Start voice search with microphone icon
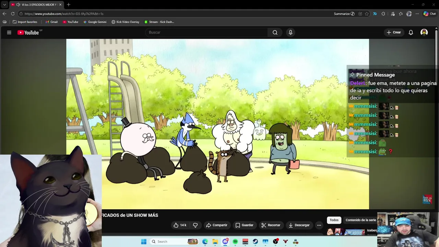The height and width of the screenshot is (247, 439). [x=290, y=32]
